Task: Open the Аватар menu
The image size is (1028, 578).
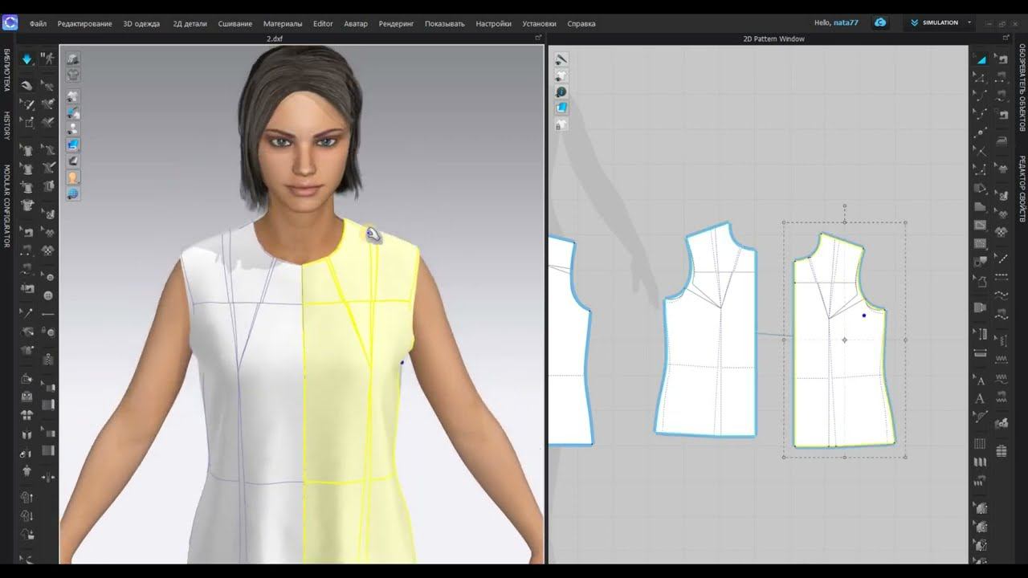Action: pyautogui.click(x=356, y=23)
